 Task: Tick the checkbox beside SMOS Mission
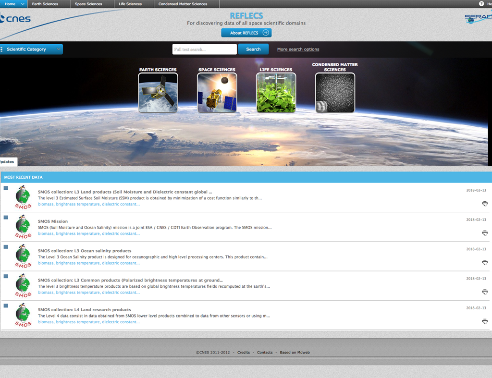point(6,218)
